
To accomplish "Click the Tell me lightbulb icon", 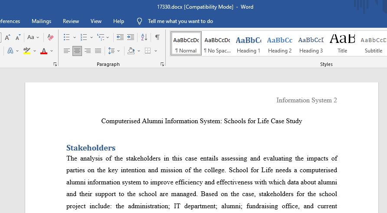I will click(x=139, y=21).
